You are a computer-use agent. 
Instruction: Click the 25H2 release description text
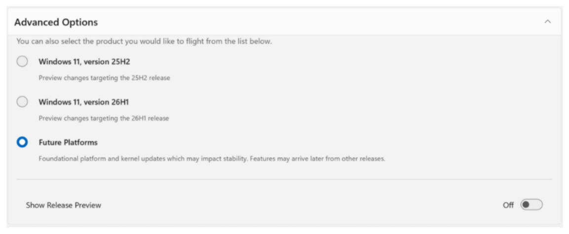click(104, 78)
